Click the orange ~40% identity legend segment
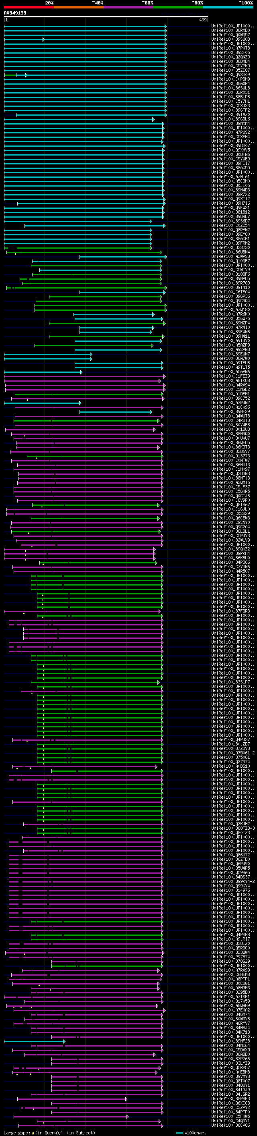The height and width of the screenshot is (1136, 257). coord(79,7)
